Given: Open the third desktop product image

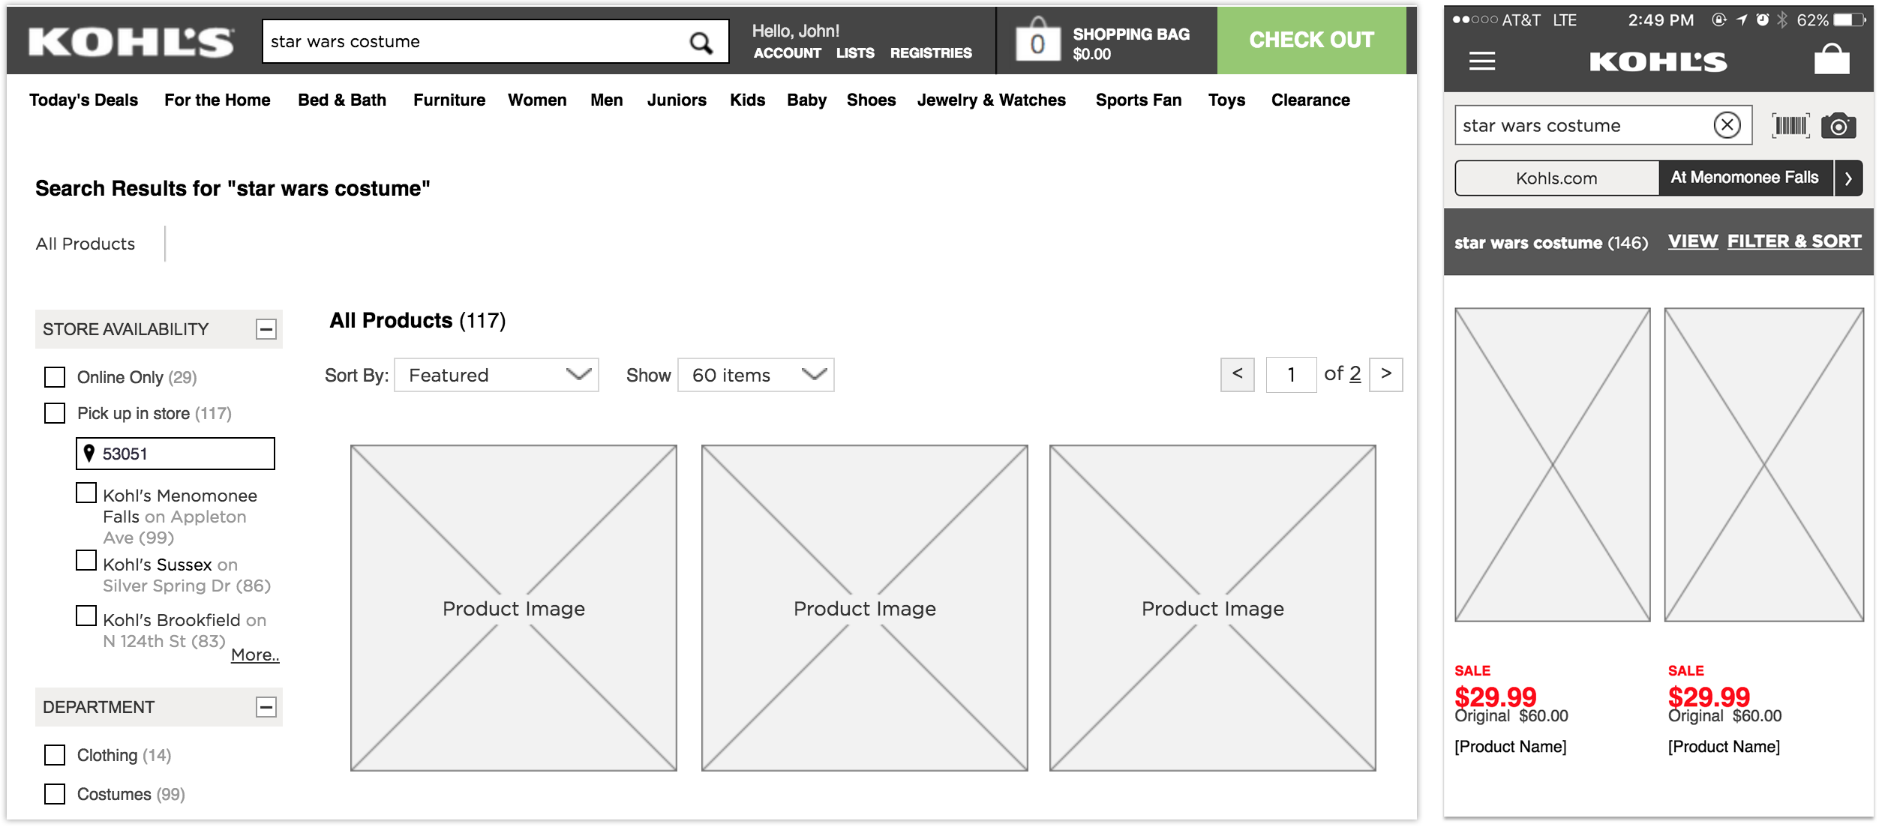Looking at the screenshot, I should pos(1213,608).
